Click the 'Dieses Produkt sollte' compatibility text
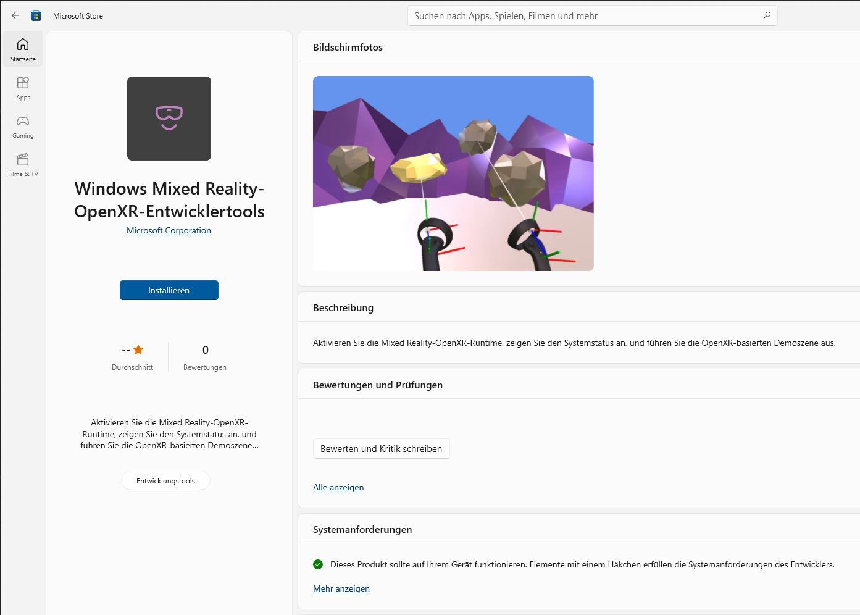 click(x=582, y=564)
